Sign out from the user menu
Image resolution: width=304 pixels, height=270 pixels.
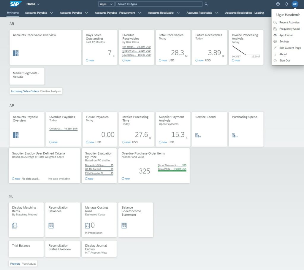click(x=284, y=61)
